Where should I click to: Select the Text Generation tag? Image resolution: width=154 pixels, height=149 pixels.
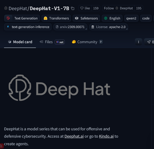click(22, 18)
